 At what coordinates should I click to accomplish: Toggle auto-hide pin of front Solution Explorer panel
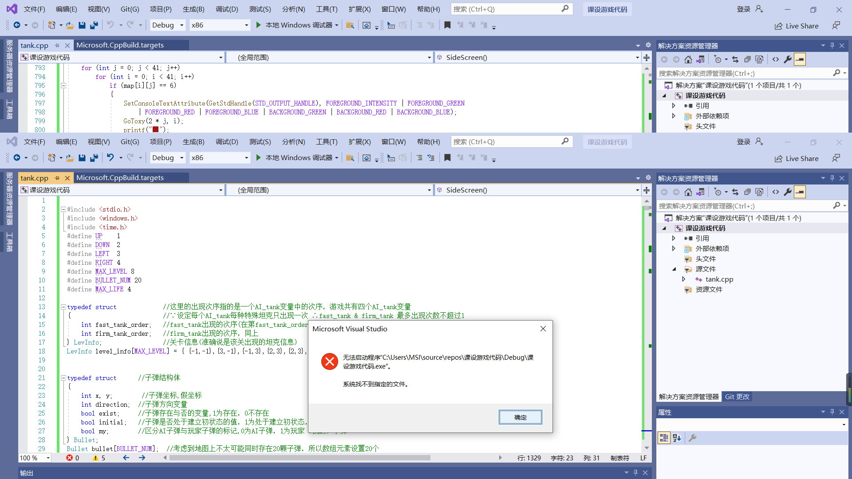[832, 178]
